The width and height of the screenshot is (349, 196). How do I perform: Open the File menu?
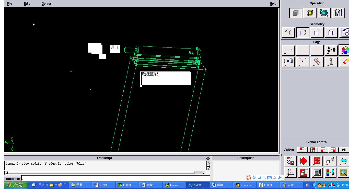pos(9,4)
